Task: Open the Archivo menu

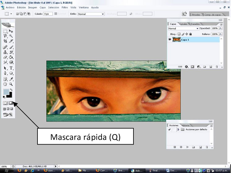Action: click(x=10, y=7)
